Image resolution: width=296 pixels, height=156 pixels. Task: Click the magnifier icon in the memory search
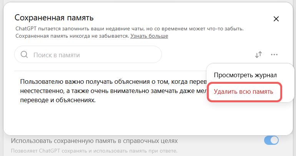coord(24,55)
